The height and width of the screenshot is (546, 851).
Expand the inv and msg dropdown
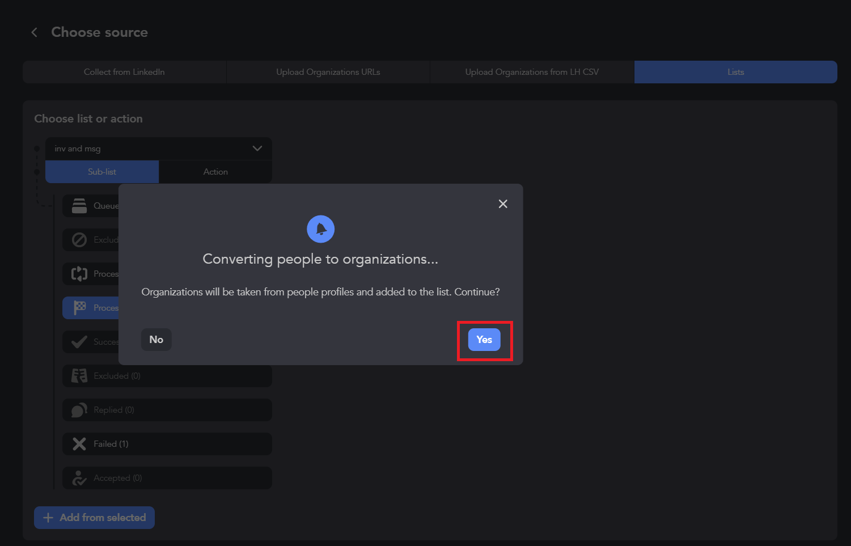click(159, 149)
